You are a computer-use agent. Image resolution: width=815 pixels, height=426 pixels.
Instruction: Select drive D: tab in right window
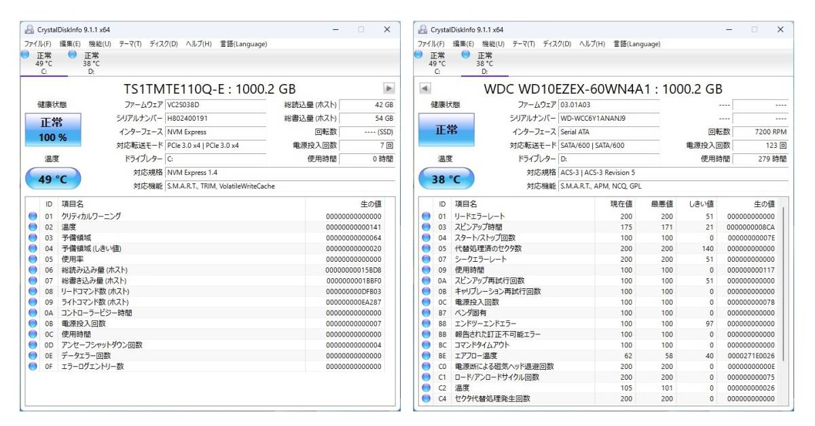484,63
